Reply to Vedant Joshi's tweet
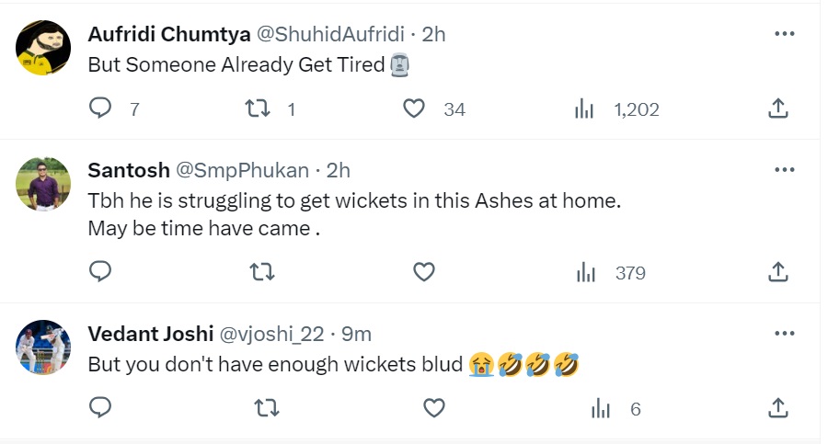Image resolution: width=828 pixels, height=444 pixels. pyautogui.click(x=101, y=407)
